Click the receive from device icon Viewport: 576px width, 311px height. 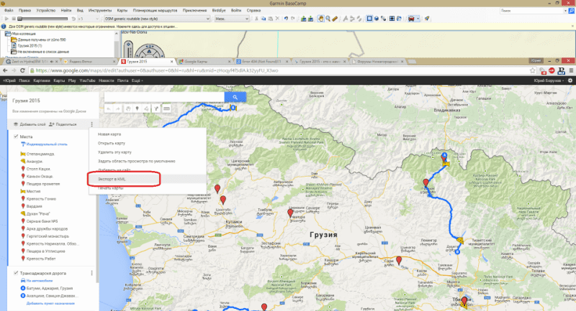(310, 19)
